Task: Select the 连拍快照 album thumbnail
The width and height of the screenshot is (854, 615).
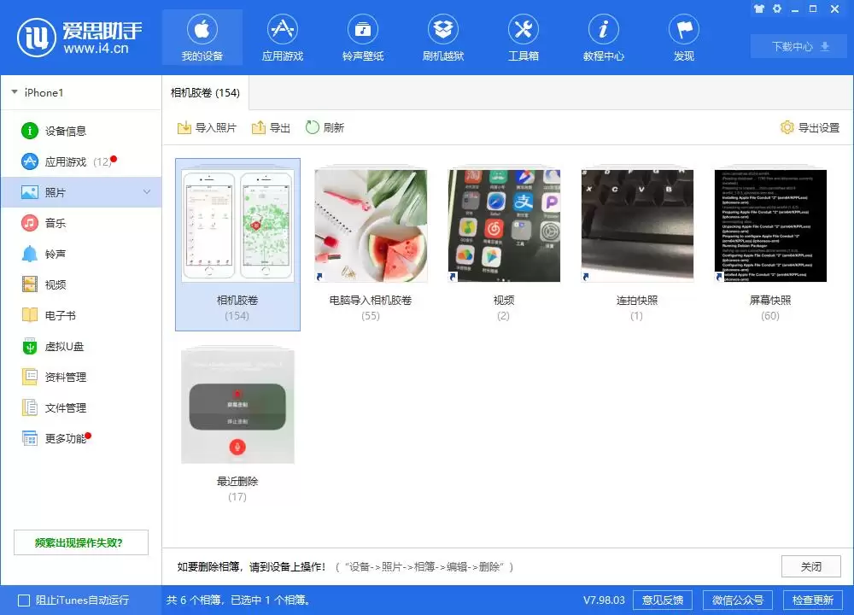Action: (637, 225)
